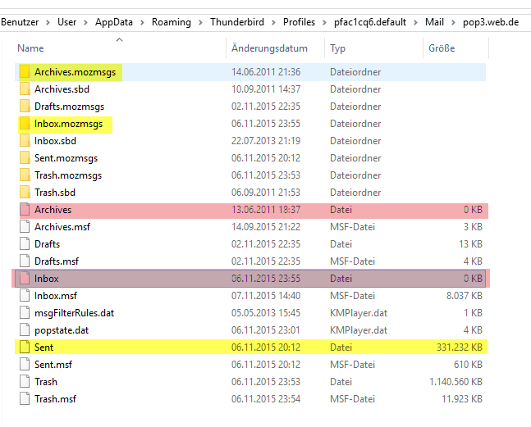Select the Inbox.msf file icon
Viewport: 531px width, 427px height.
[x=25, y=296]
